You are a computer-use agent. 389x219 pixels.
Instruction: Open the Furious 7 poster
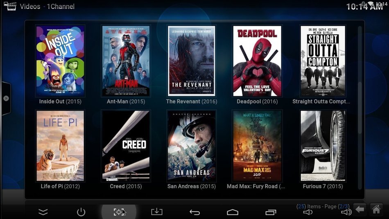pos(323,146)
